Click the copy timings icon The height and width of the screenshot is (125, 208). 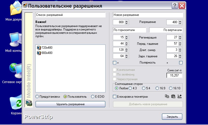click(x=167, y=96)
